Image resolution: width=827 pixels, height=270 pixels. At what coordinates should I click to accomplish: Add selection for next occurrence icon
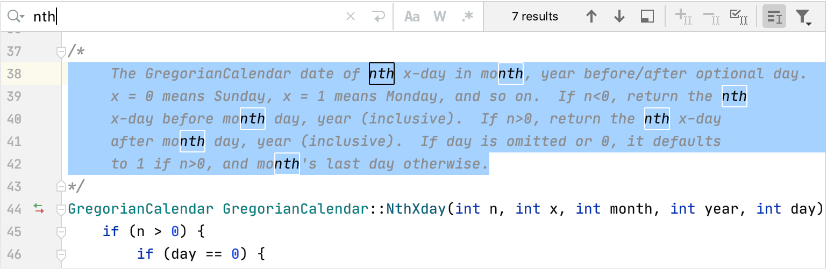[683, 17]
